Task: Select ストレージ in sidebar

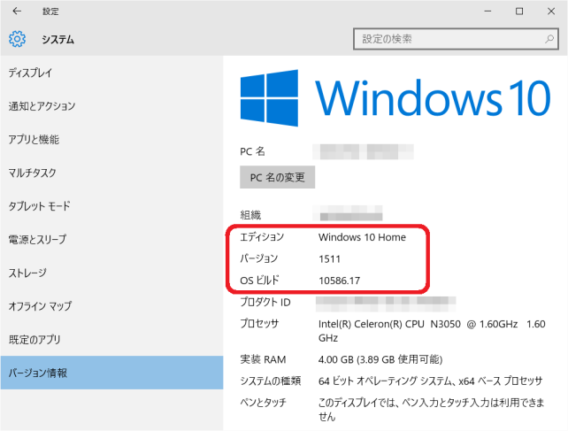Action: [x=111, y=273]
